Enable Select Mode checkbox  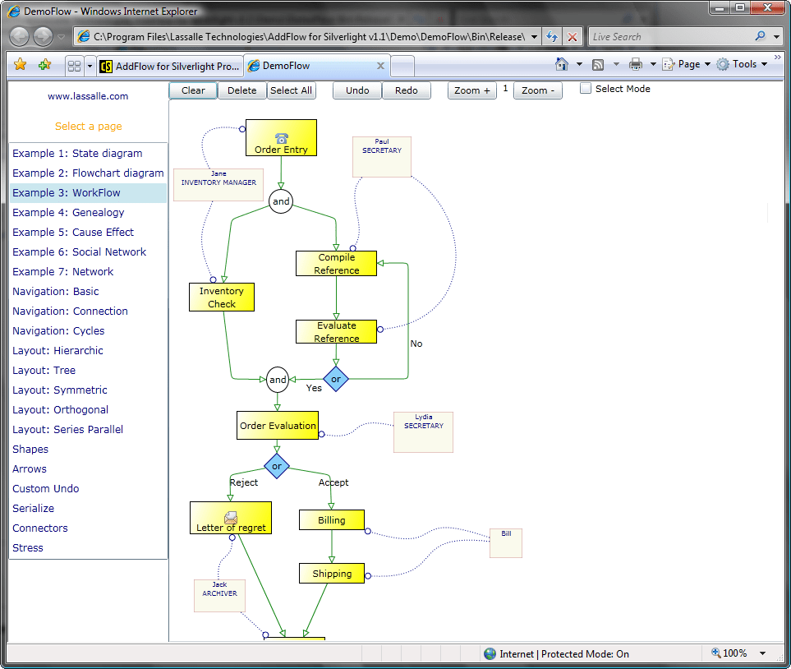click(x=586, y=88)
